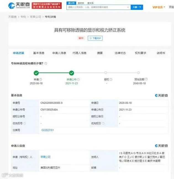Click the 2040-06-18 estimated expiry date
Viewport: 174px width, 179px height.
(x=139, y=83)
